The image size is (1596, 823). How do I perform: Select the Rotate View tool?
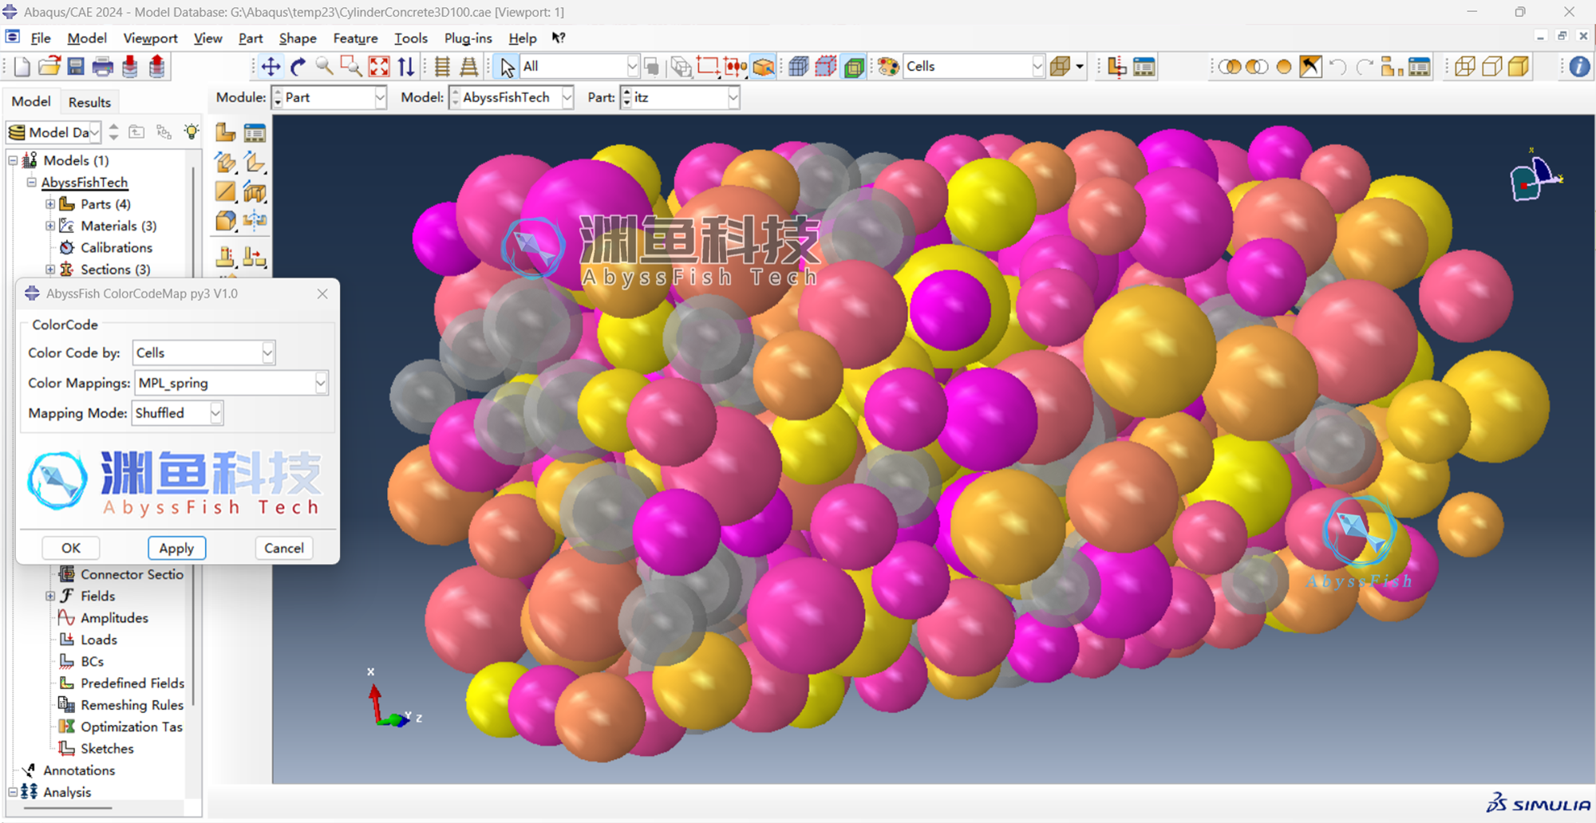[x=298, y=66]
